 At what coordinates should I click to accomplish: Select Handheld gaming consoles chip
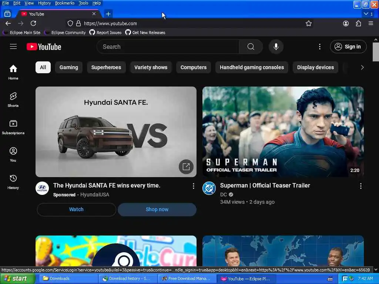coord(252,67)
